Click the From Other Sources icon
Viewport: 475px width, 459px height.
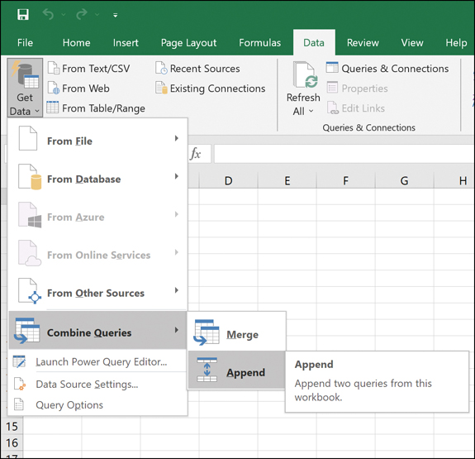click(30, 291)
